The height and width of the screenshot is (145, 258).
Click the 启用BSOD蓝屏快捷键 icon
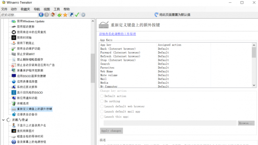[x=13, y=76]
